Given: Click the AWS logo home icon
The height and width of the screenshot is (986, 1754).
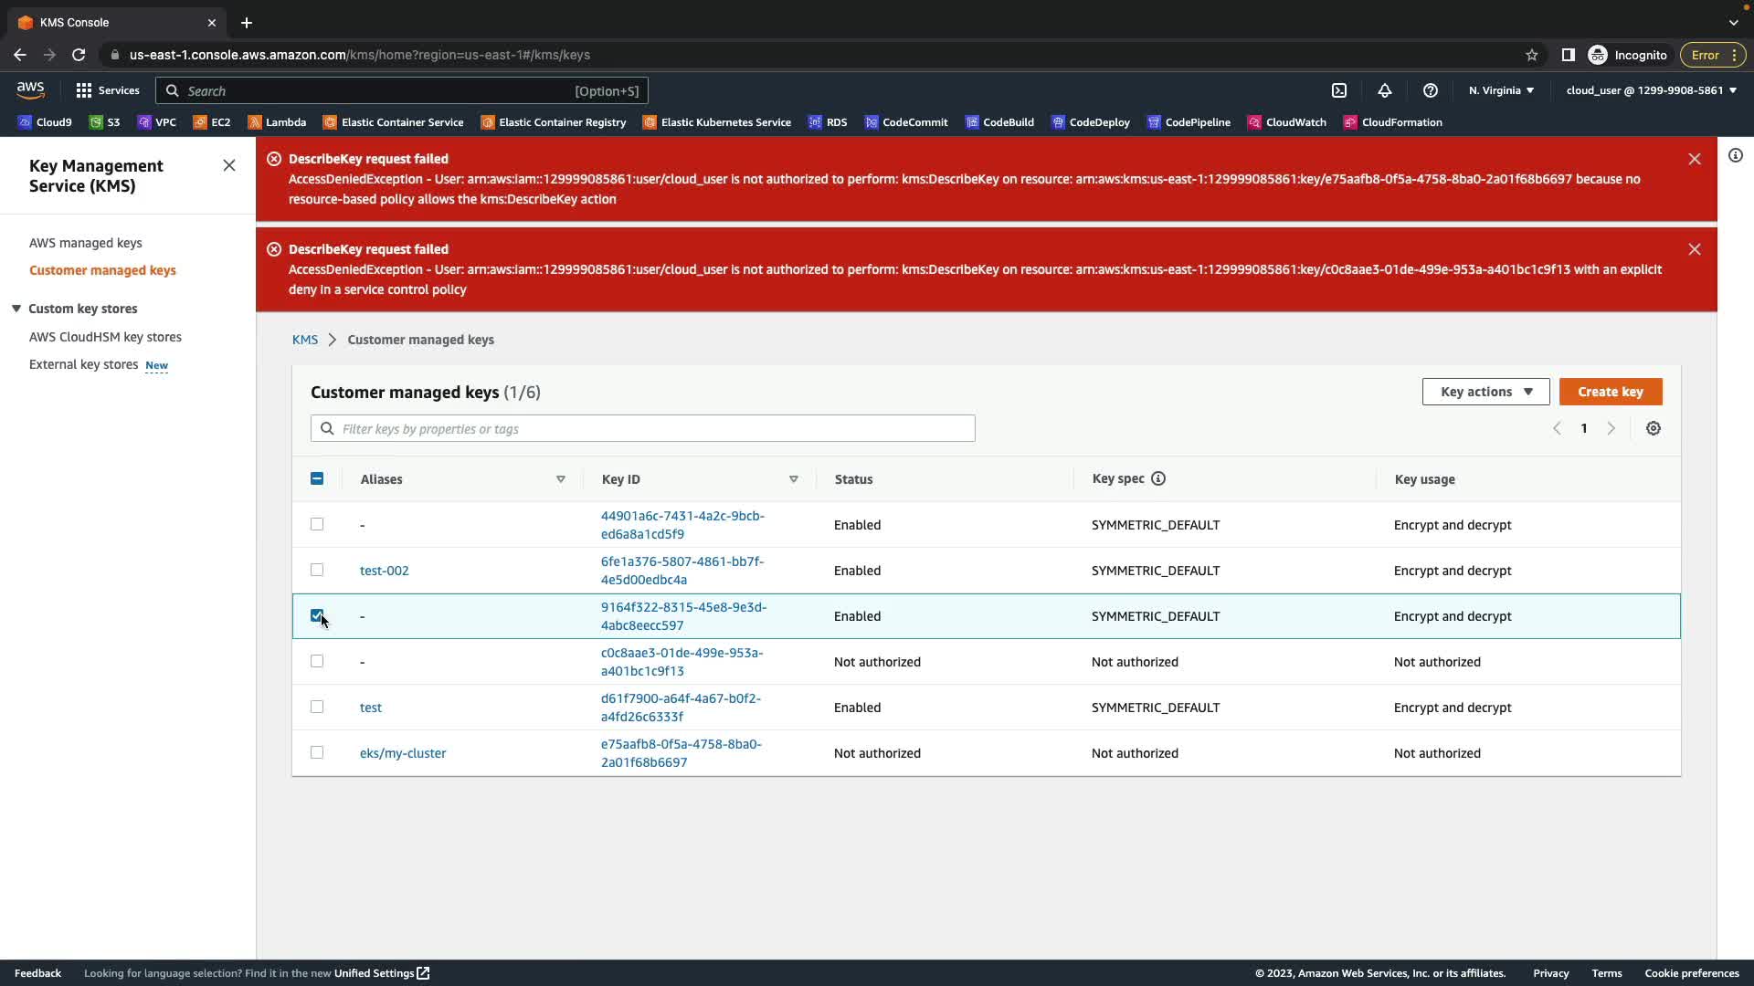Looking at the screenshot, I should (x=30, y=89).
